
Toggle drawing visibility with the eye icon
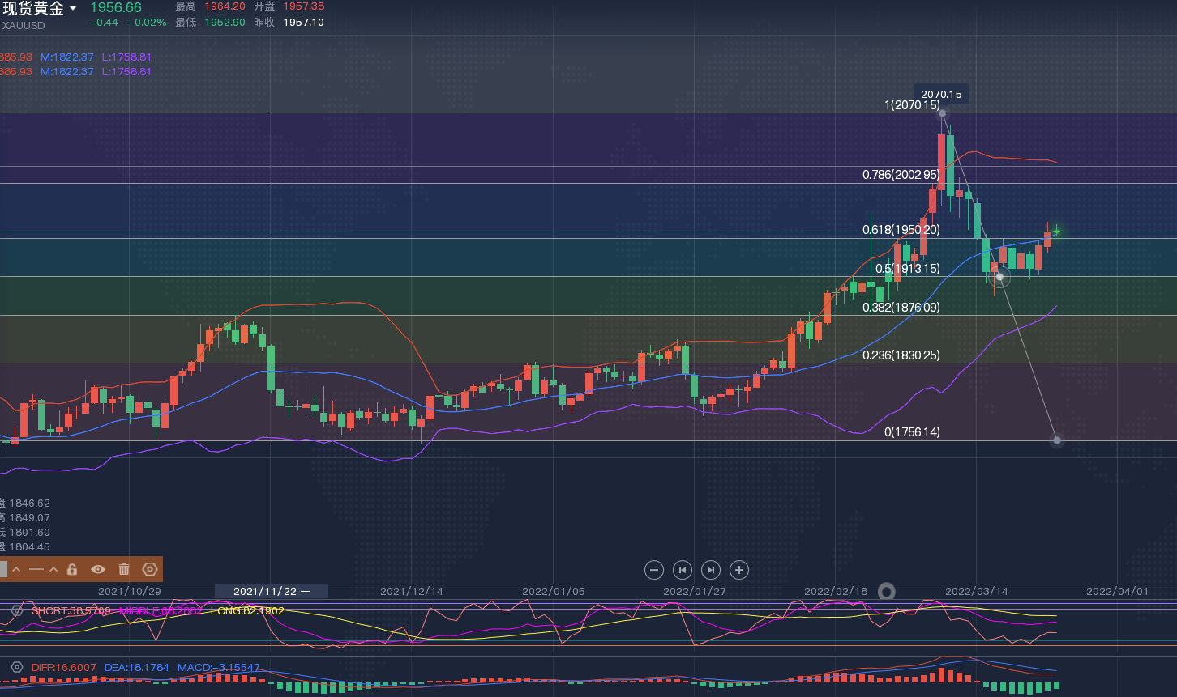tap(98, 569)
